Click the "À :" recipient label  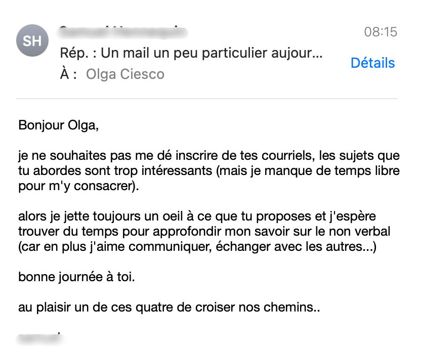pyautogui.click(x=68, y=74)
